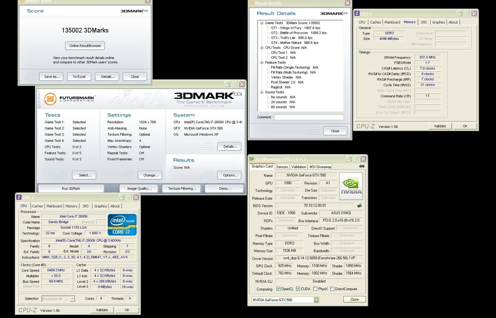The width and height of the screenshot is (496, 318).
Task: Click the BIOS Version 70.10.12.00.01 field
Action: pyautogui.click(x=315, y=206)
